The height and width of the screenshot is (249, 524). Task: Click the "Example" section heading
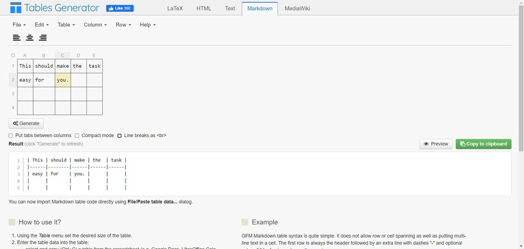(x=265, y=222)
